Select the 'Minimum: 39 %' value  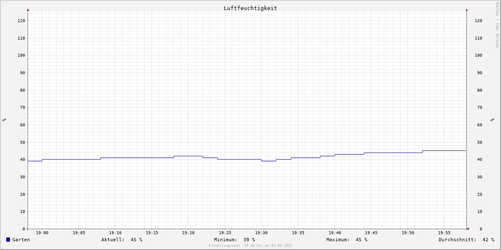coord(235,240)
